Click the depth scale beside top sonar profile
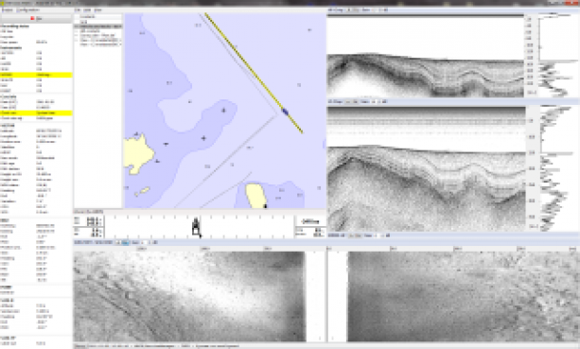This screenshot has height=349, width=580. click(x=530, y=56)
